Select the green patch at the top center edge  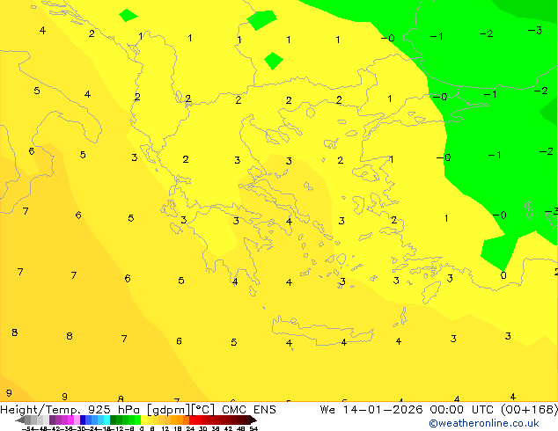(x=262, y=19)
